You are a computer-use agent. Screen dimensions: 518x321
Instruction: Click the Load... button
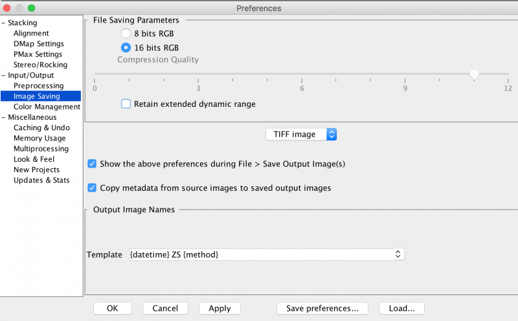(x=401, y=309)
